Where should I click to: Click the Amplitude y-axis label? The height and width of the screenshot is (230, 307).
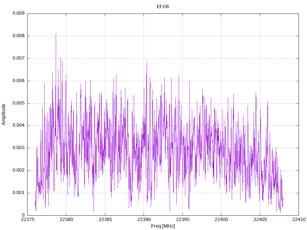(4, 114)
